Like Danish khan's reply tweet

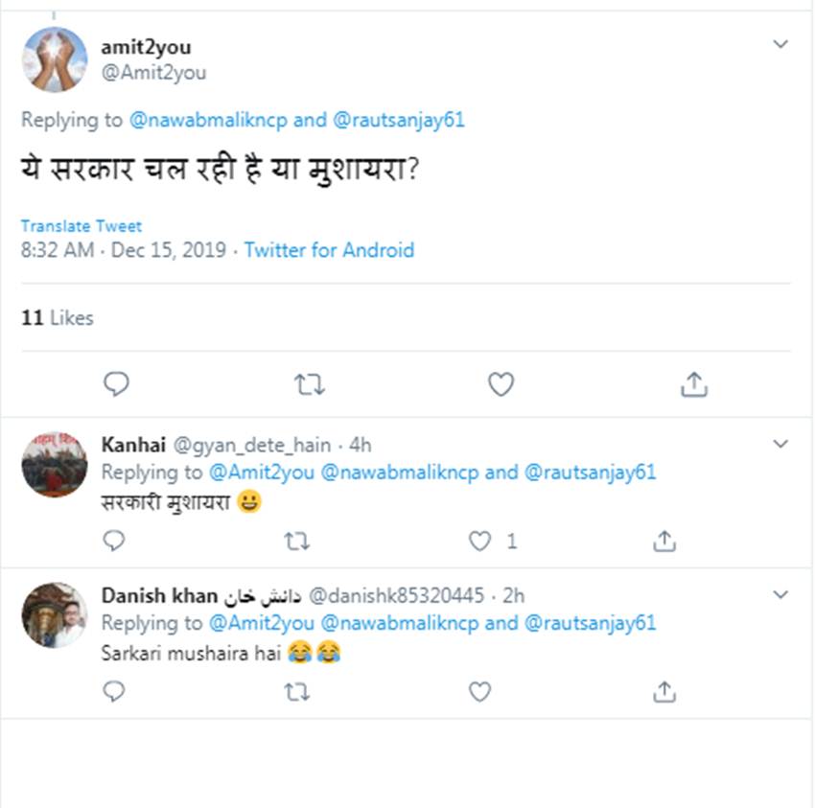[479, 691]
